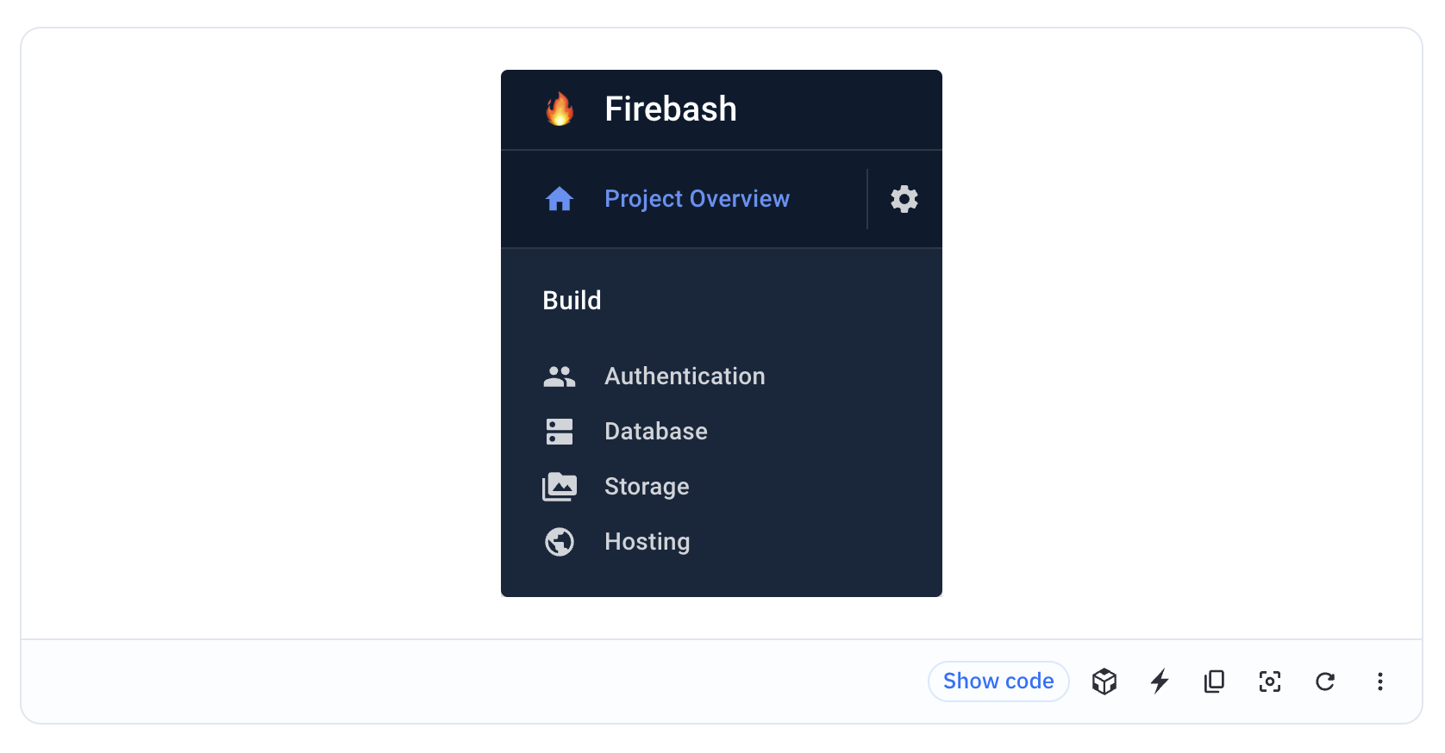Image resolution: width=1445 pixels, height=753 pixels.
Task: Open project settings gear icon
Action: [904, 199]
